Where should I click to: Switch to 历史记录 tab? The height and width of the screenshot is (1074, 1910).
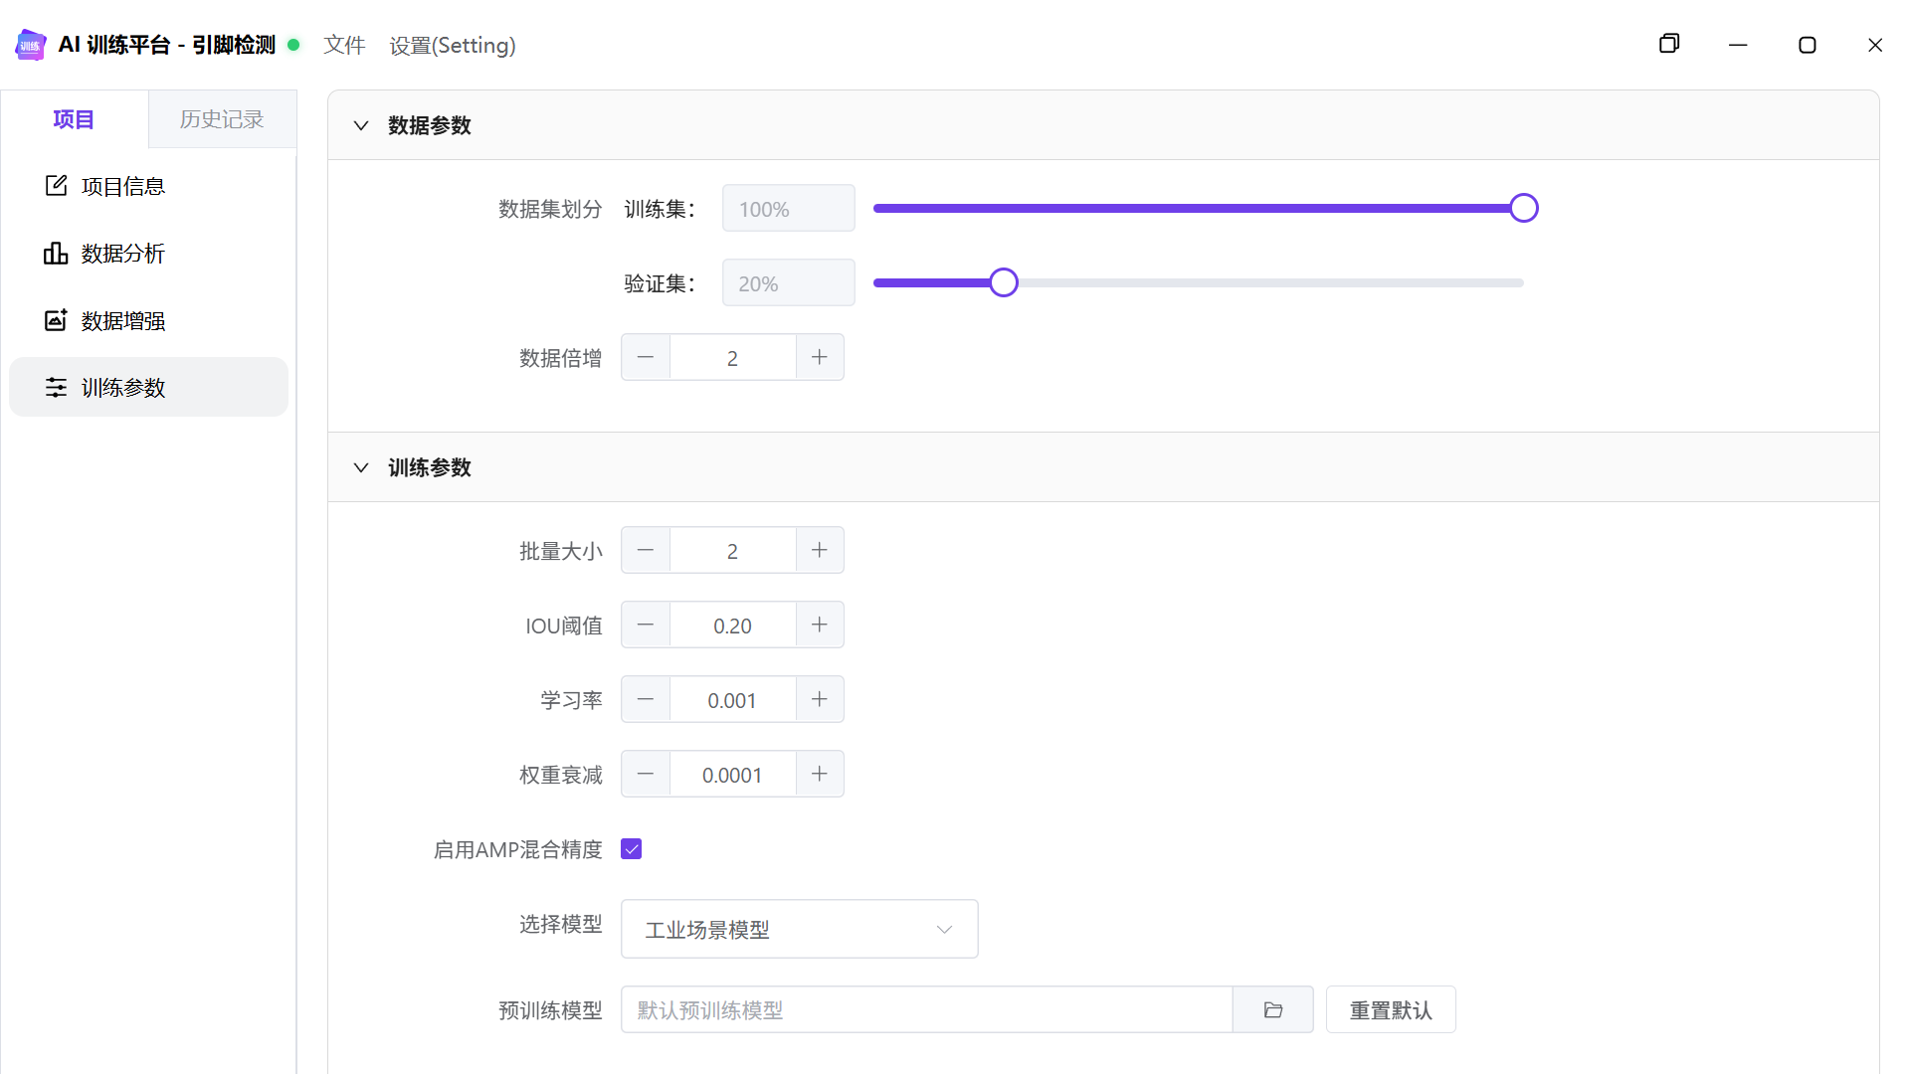pyautogui.click(x=222, y=119)
